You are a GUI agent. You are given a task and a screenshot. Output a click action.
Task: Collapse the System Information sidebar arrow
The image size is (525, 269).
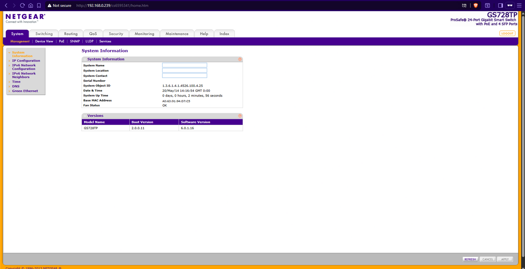(9, 53)
